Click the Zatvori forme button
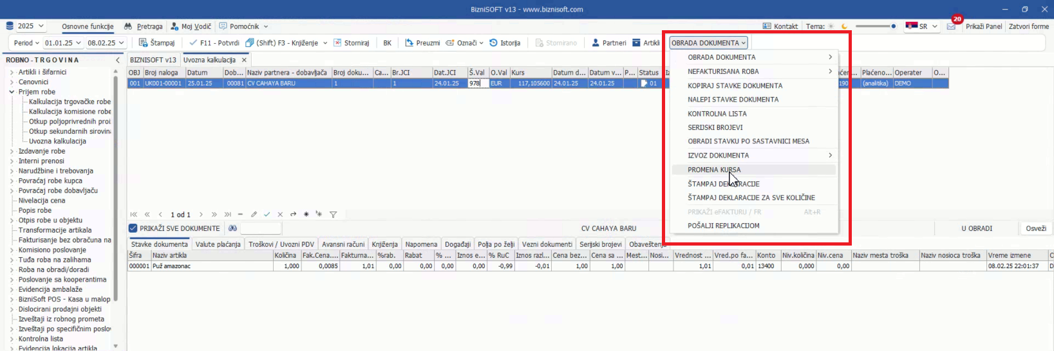This screenshot has height=351, width=1054. [x=1028, y=26]
